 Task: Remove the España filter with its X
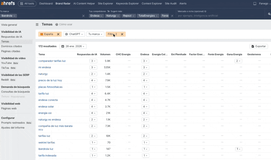58,34
